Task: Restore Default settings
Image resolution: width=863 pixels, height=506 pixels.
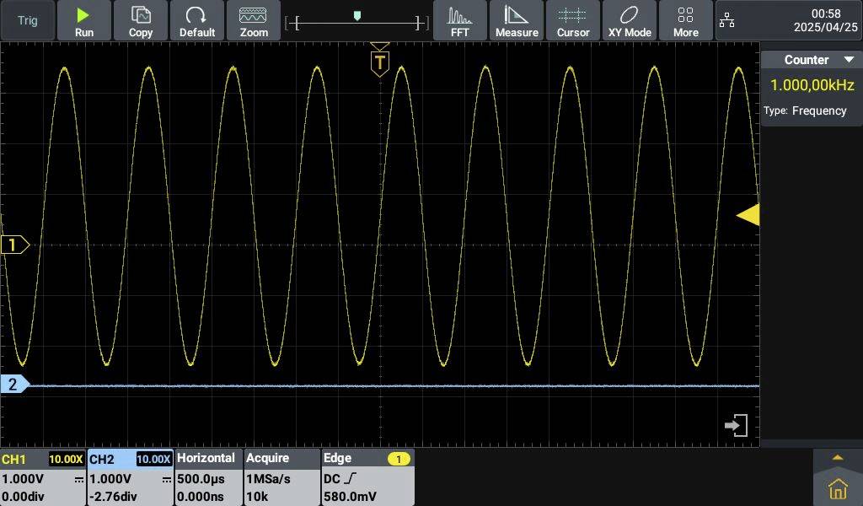Action: [x=197, y=20]
